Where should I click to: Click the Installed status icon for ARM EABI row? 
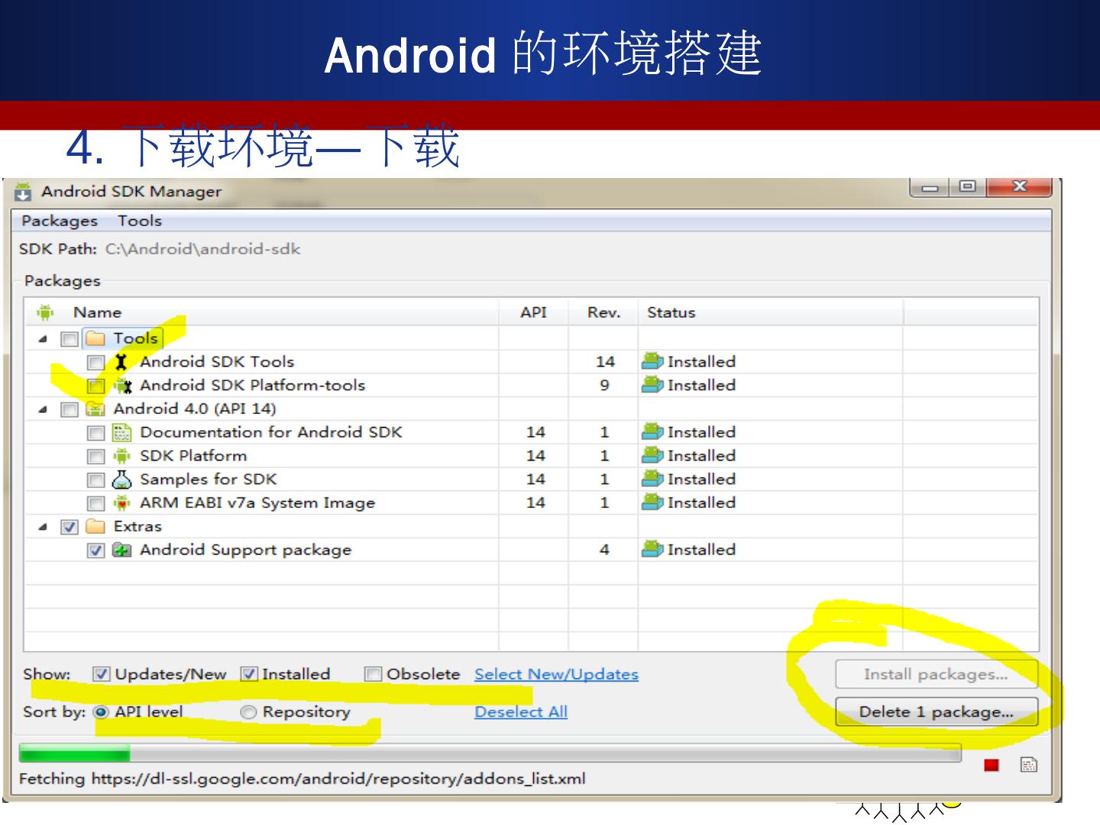pyautogui.click(x=652, y=503)
